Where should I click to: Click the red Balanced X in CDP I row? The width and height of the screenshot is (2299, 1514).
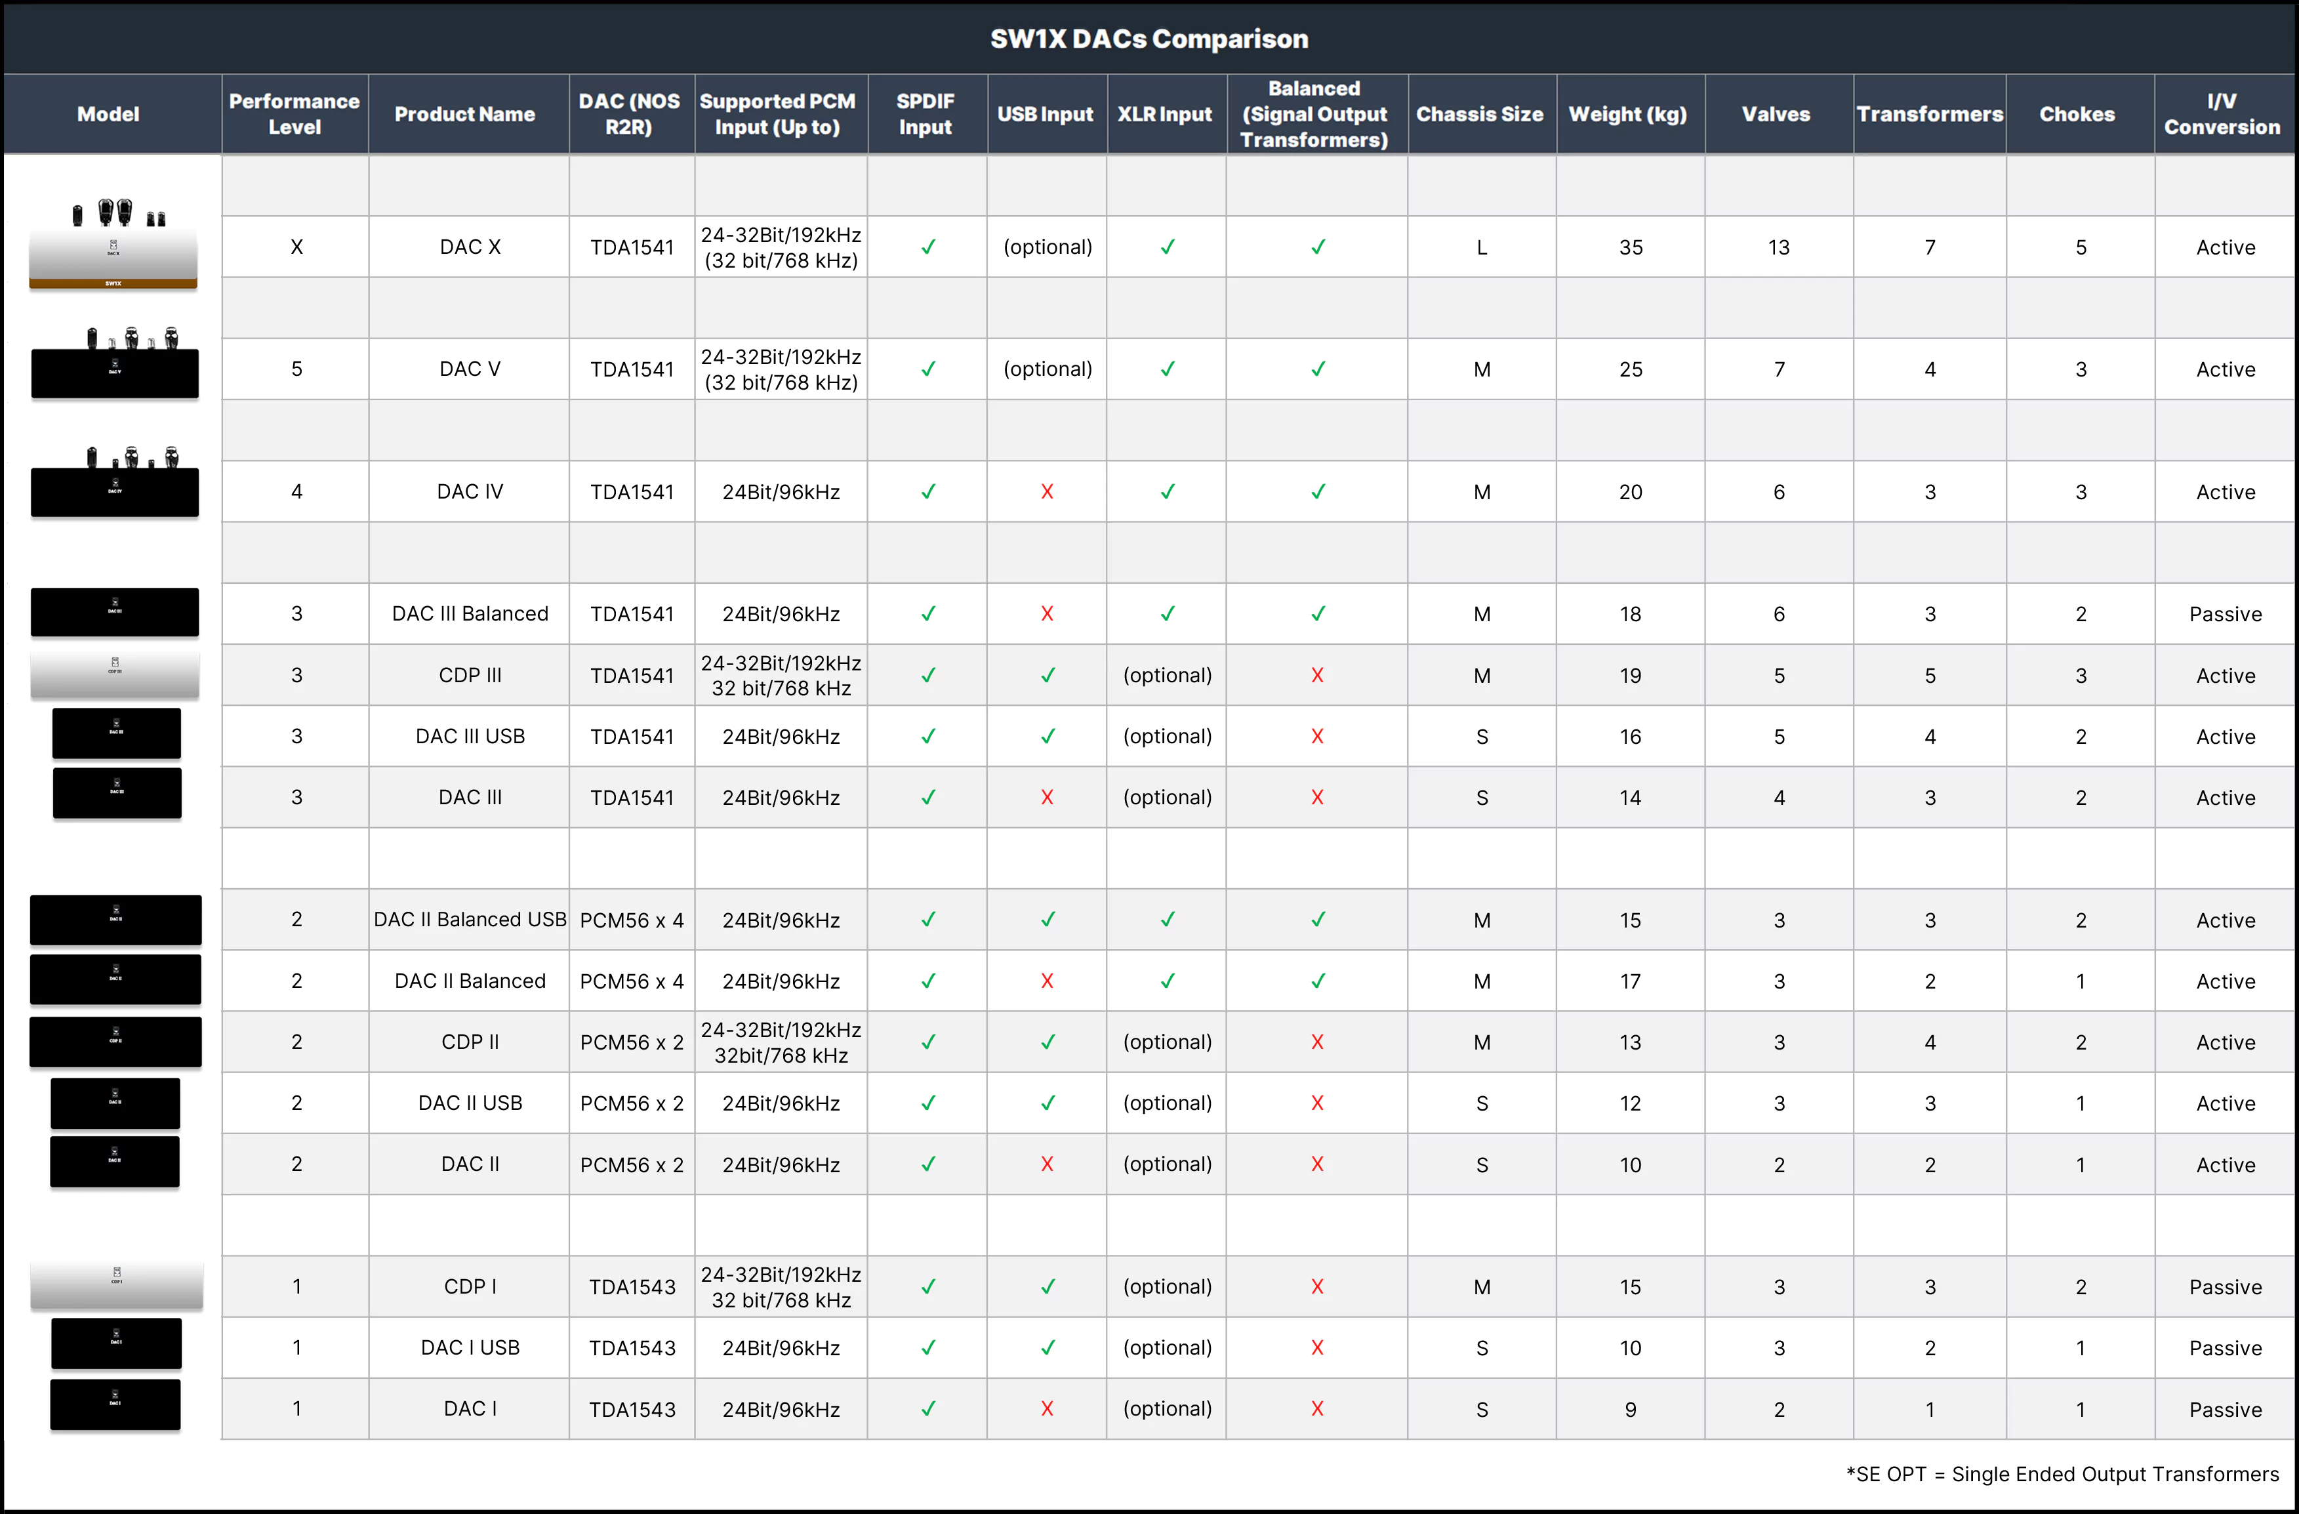tap(1318, 1286)
